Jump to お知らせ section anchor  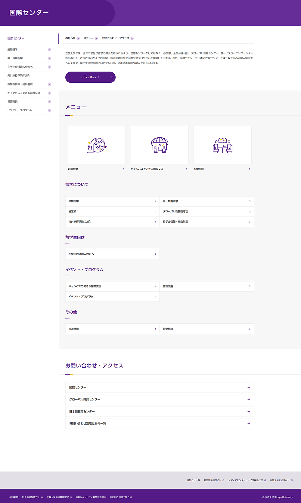click(x=72, y=38)
